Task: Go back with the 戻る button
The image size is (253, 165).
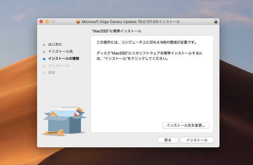Action: (x=168, y=140)
